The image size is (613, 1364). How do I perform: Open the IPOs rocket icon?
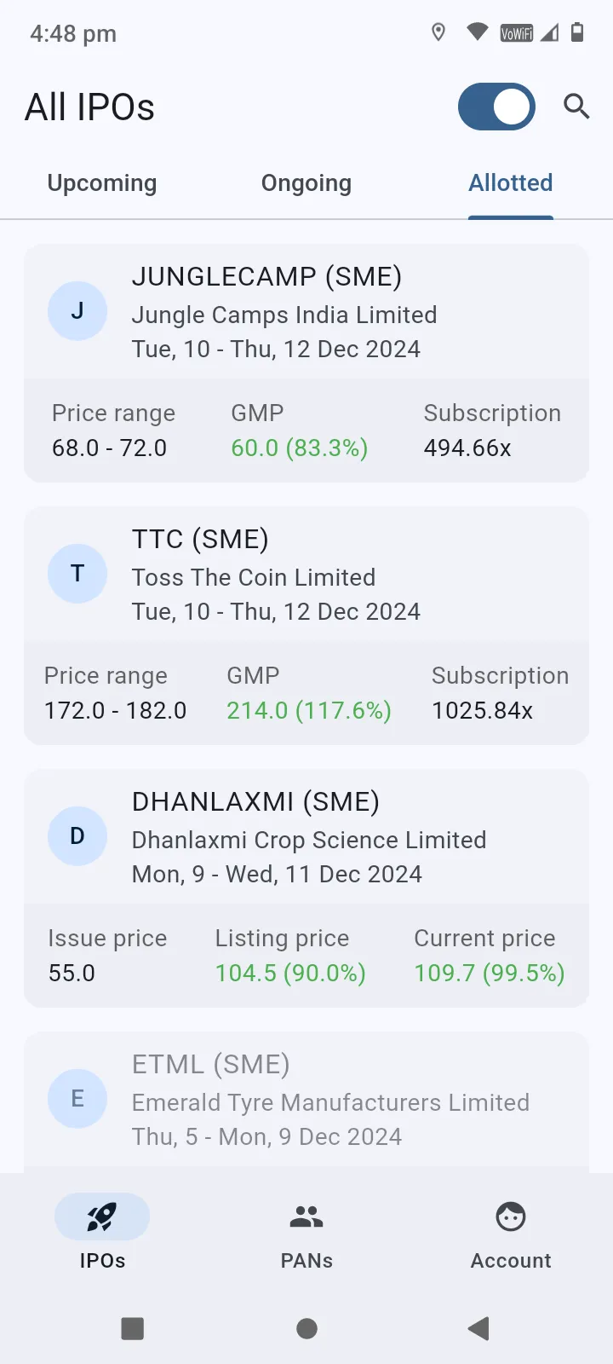(102, 1217)
